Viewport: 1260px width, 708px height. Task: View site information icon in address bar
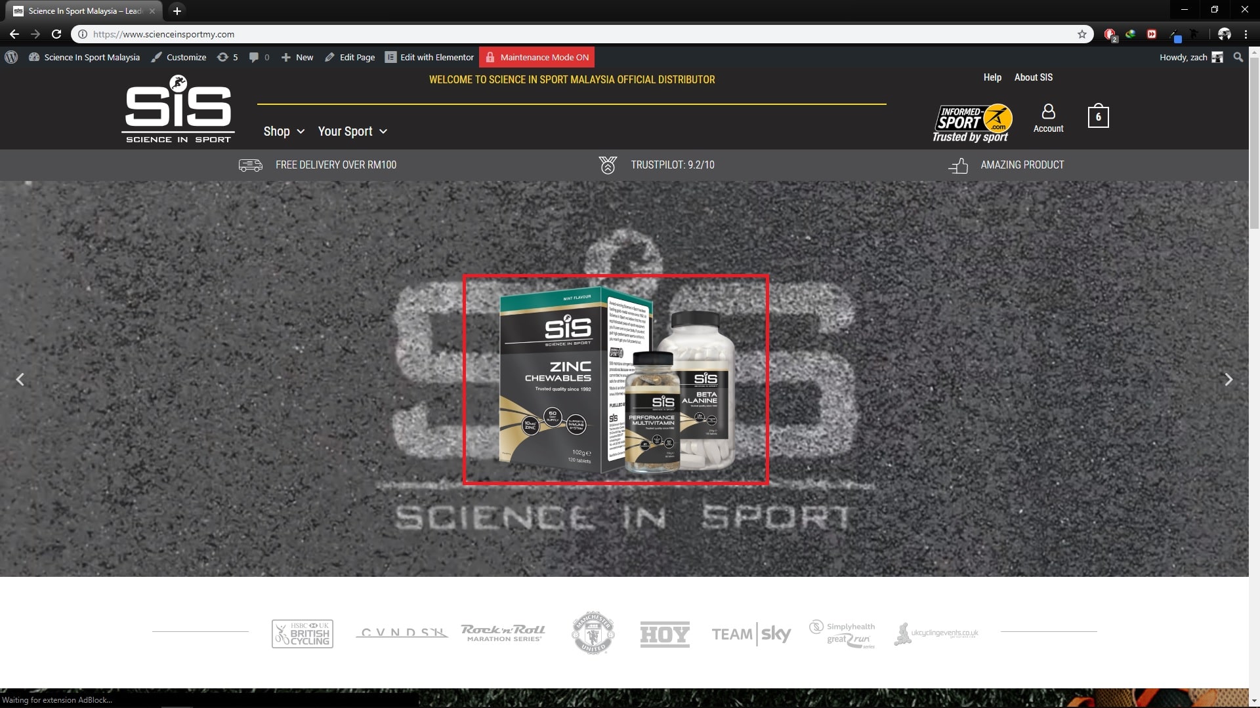pyautogui.click(x=83, y=34)
